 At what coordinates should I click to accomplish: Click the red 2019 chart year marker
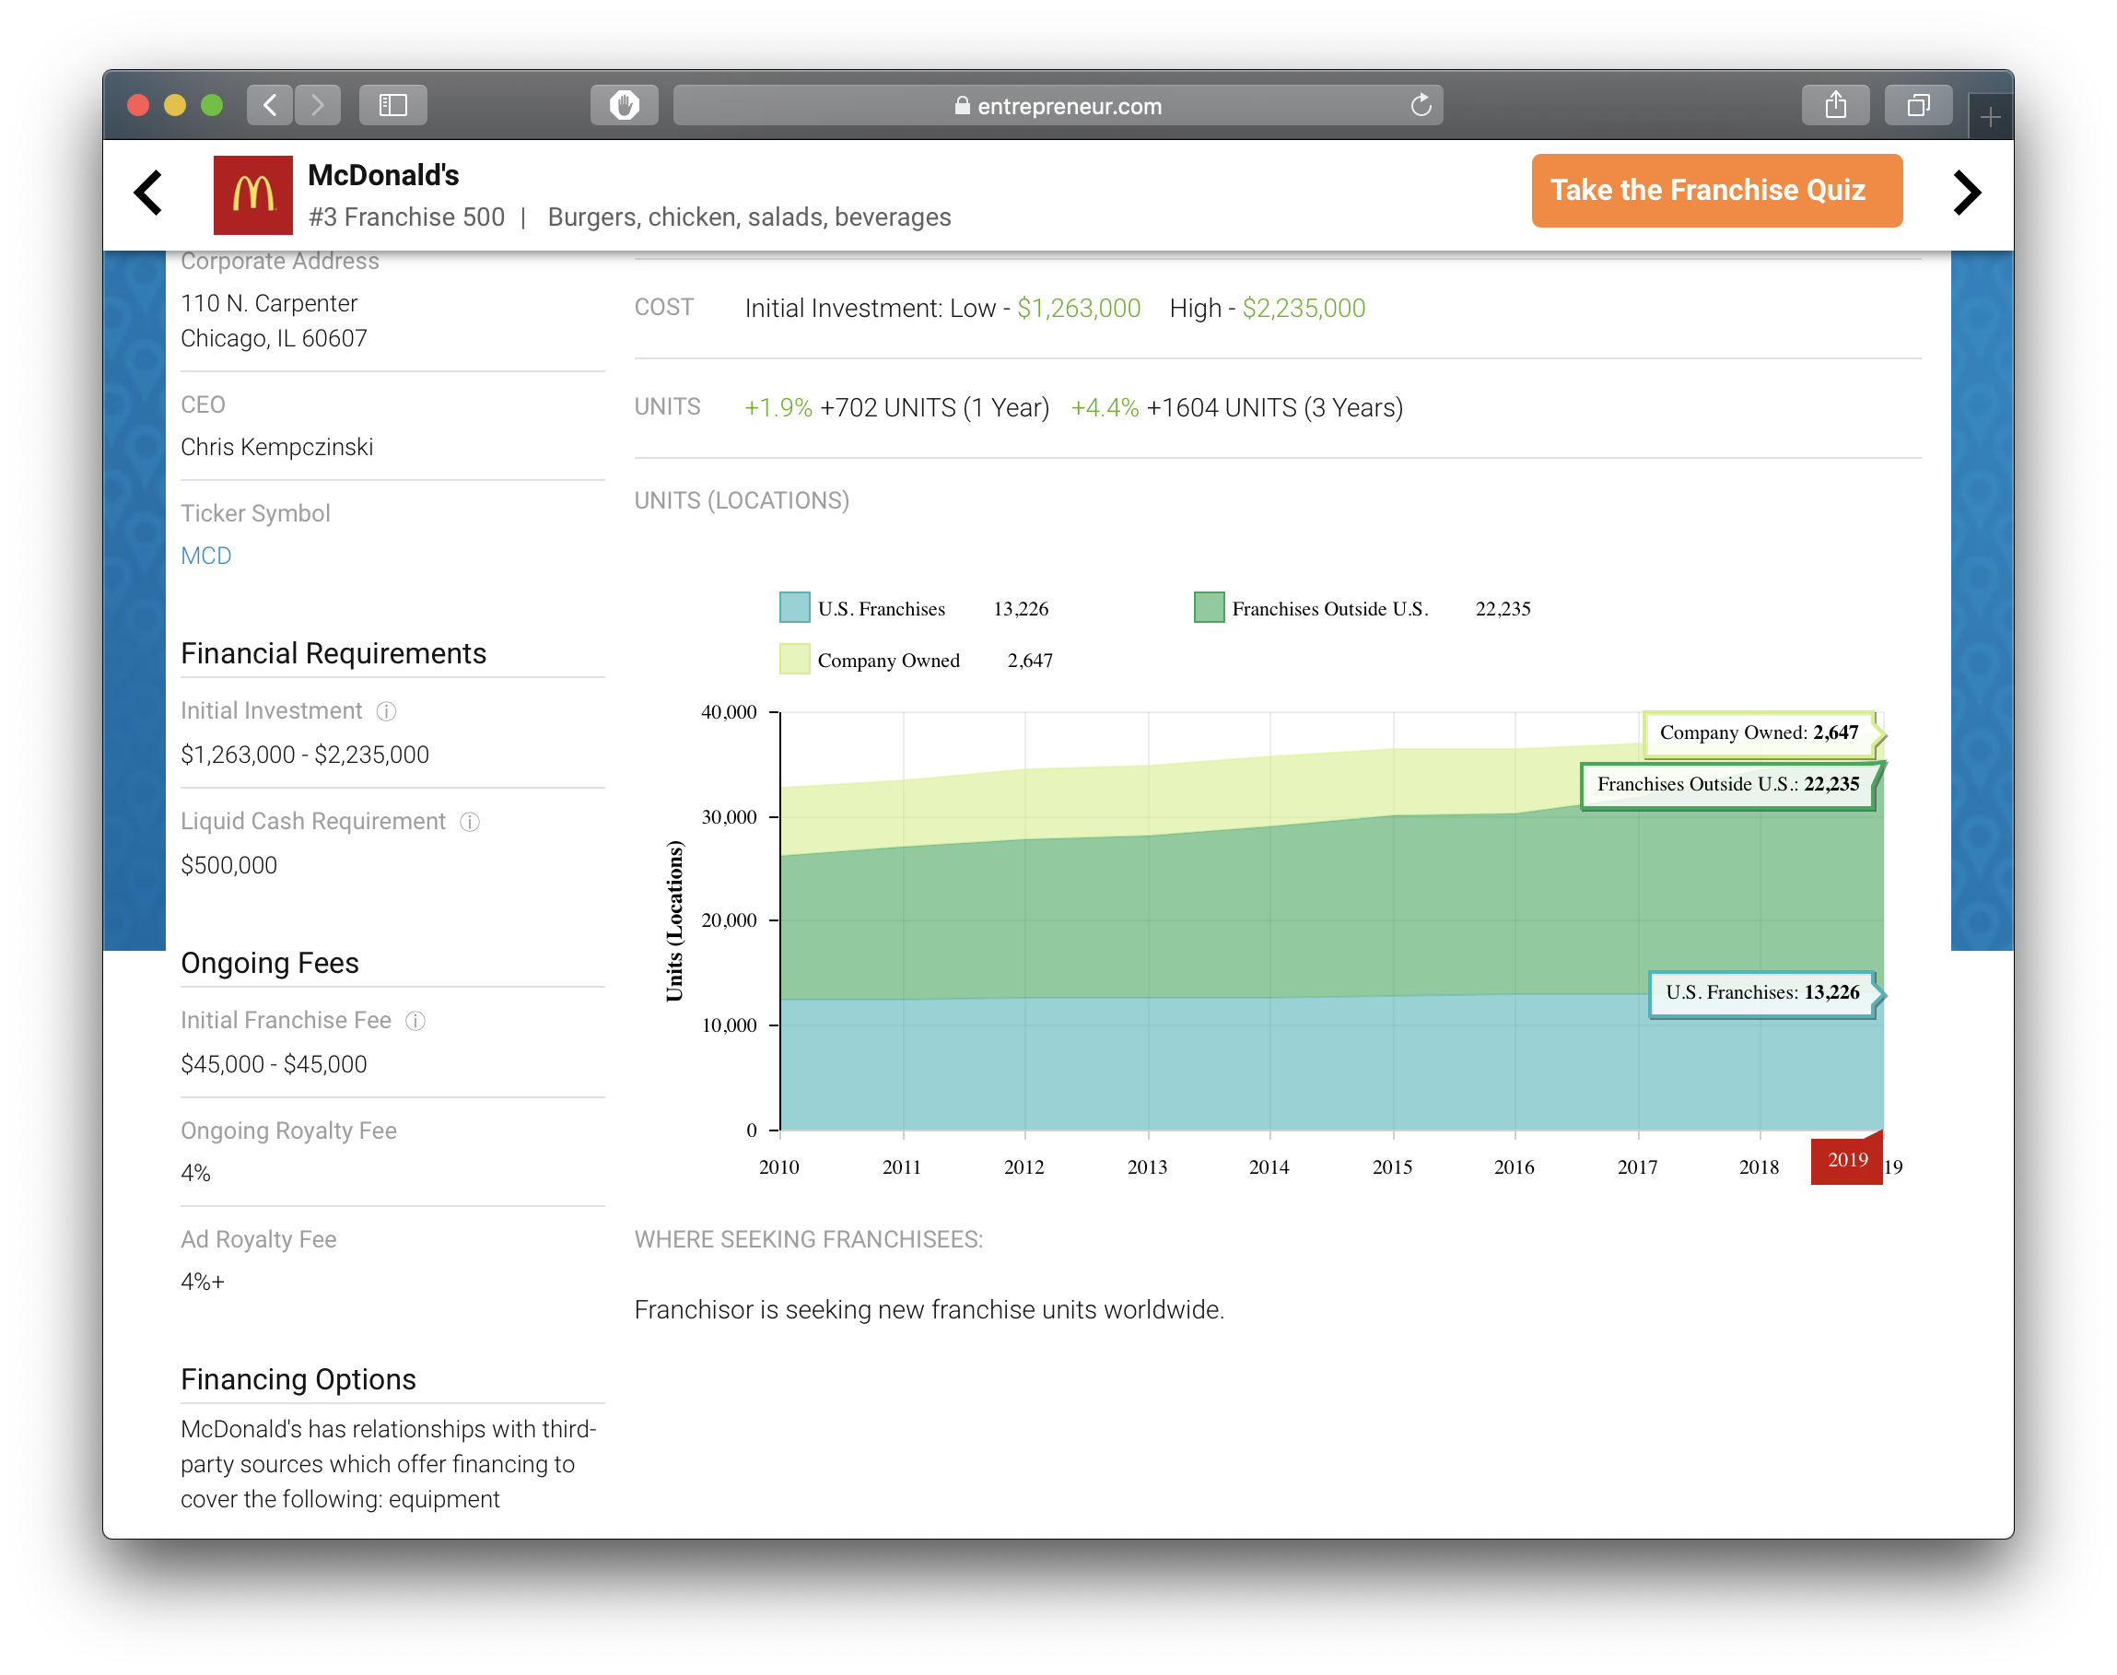click(x=1846, y=1160)
